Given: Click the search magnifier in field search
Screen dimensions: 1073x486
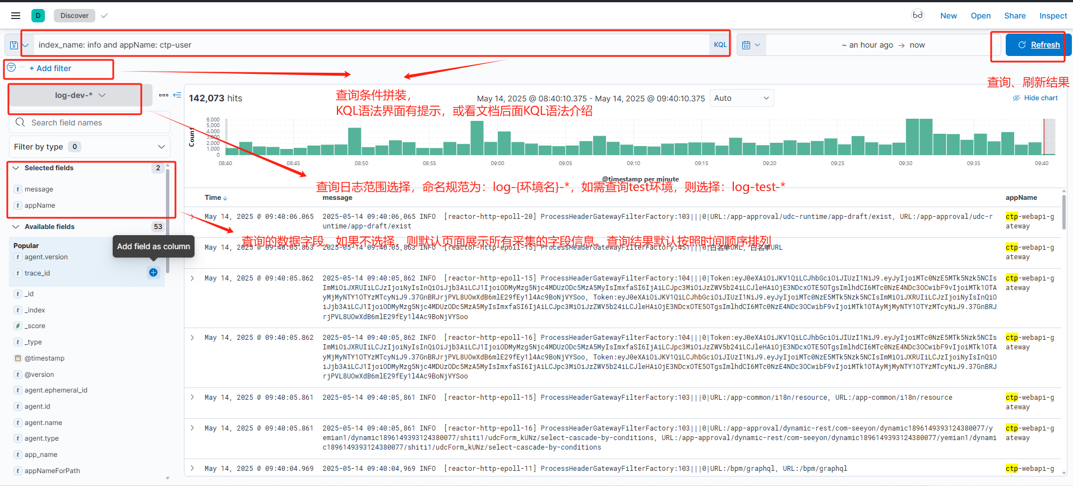Looking at the screenshot, I should [20, 123].
